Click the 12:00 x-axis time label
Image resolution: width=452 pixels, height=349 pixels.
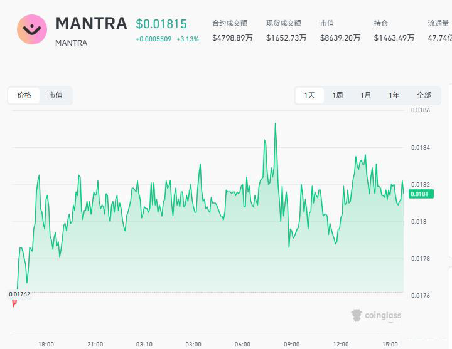(341, 345)
